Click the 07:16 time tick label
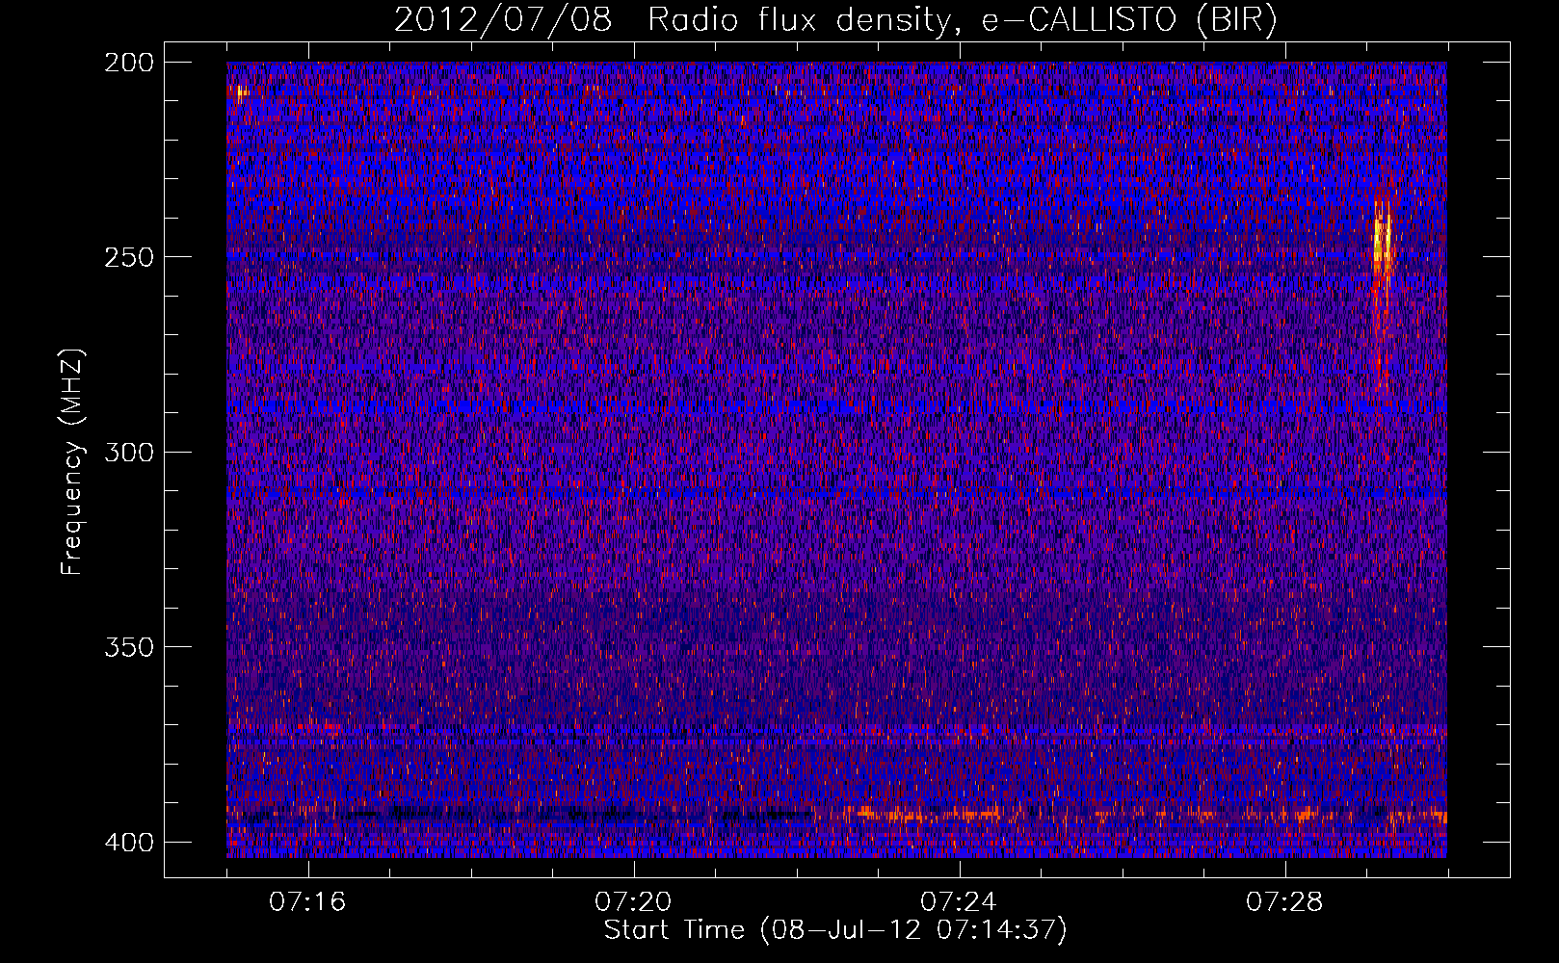 [307, 902]
